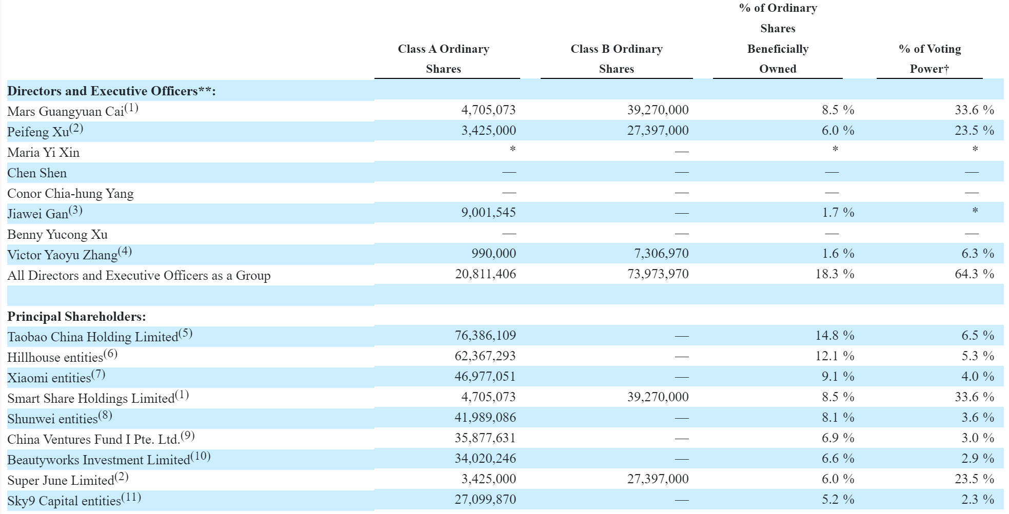The image size is (1009, 514).
Task: Select Taobao China Holding Limited row
Action: pos(505,336)
